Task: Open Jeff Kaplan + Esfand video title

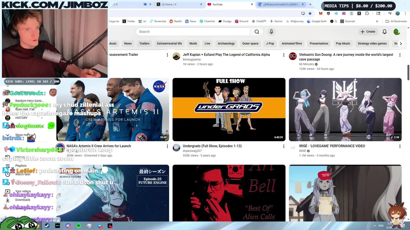Action: [x=226, y=55]
